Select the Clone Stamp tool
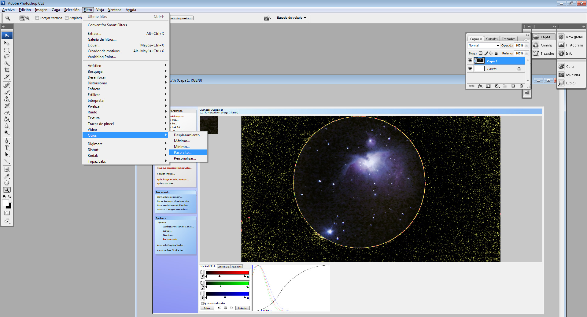Screen dimensions: 587x317 (x=7, y=99)
